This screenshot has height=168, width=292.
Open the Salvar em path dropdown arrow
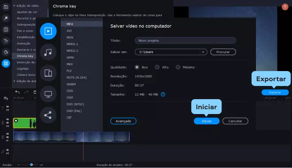(x=203, y=52)
